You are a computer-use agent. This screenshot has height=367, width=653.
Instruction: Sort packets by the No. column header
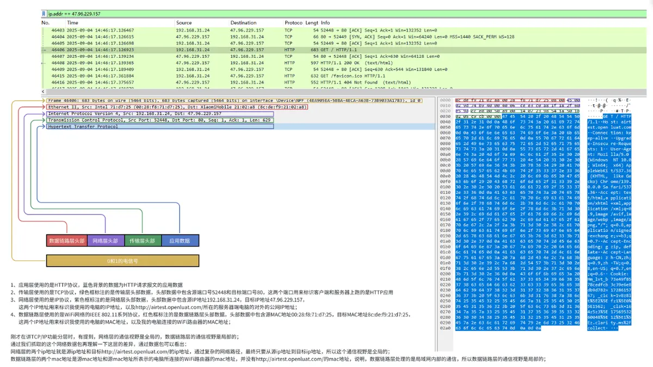pyautogui.click(x=46, y=23)
